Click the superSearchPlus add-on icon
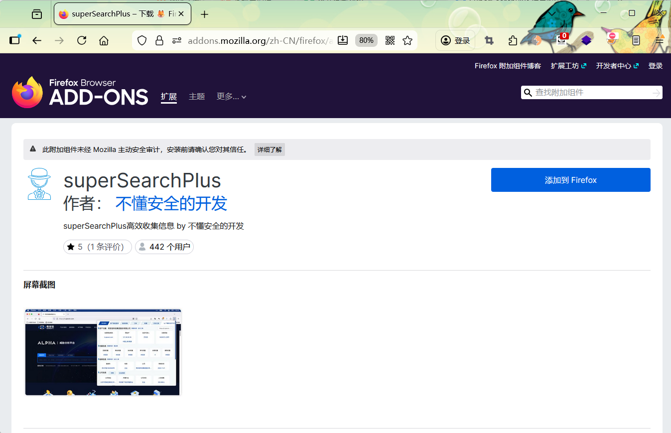 click(x=39, y=184)
